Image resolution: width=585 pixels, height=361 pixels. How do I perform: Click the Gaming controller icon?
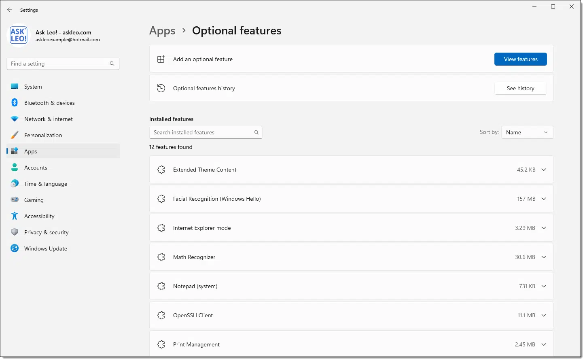(15, 200)
